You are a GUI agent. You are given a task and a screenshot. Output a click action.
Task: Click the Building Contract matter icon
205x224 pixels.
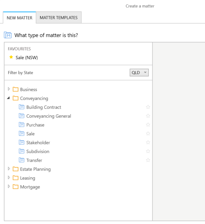(22, 107)
